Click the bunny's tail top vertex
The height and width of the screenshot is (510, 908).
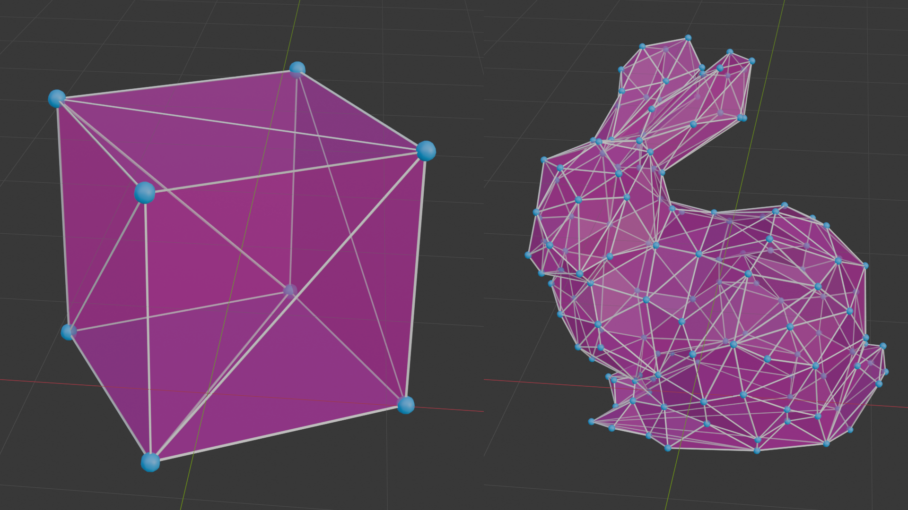point(883,346)
